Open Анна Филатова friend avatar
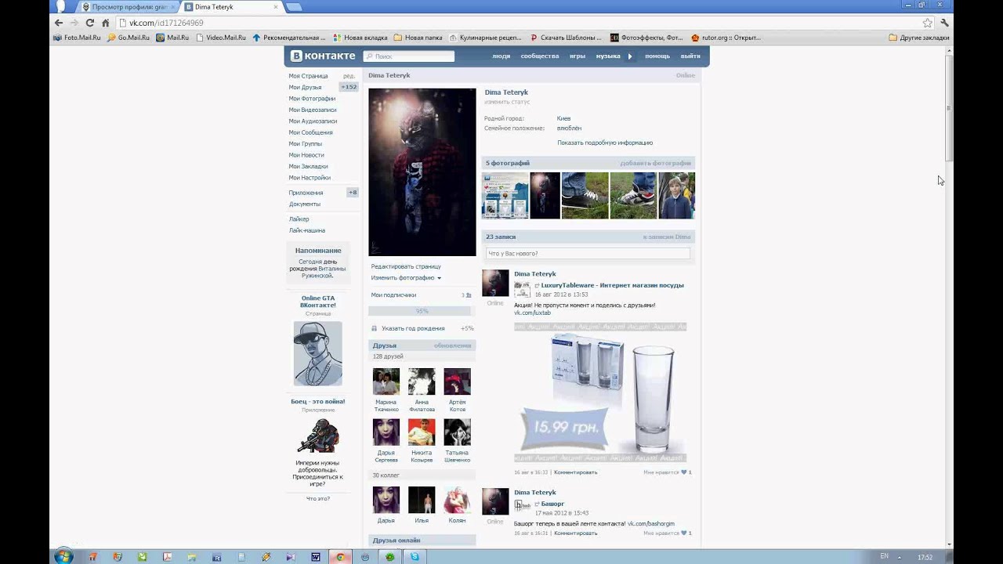 coord(422,381)
